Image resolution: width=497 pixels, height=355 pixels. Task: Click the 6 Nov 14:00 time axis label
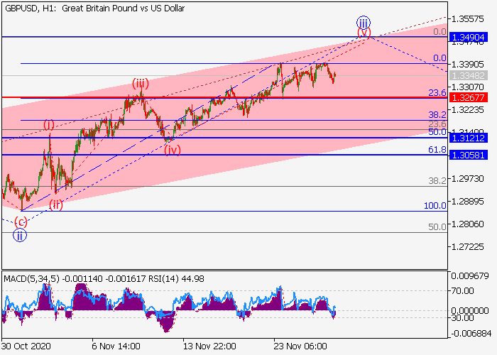pyautogui.click(x=116, y=346)
